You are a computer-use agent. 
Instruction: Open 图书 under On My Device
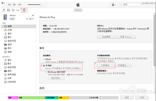click(18, 71)
